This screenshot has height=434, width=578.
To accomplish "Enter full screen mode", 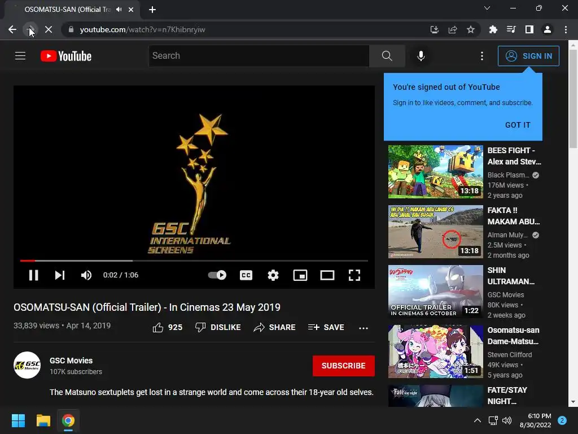I will (x=354, y=275).
